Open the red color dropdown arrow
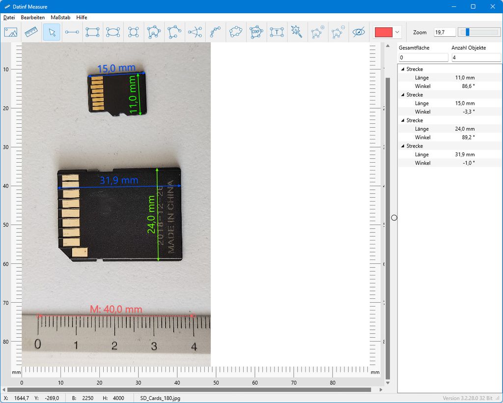Viewport: 503px width, 403px height. click(x=397, y=32)
